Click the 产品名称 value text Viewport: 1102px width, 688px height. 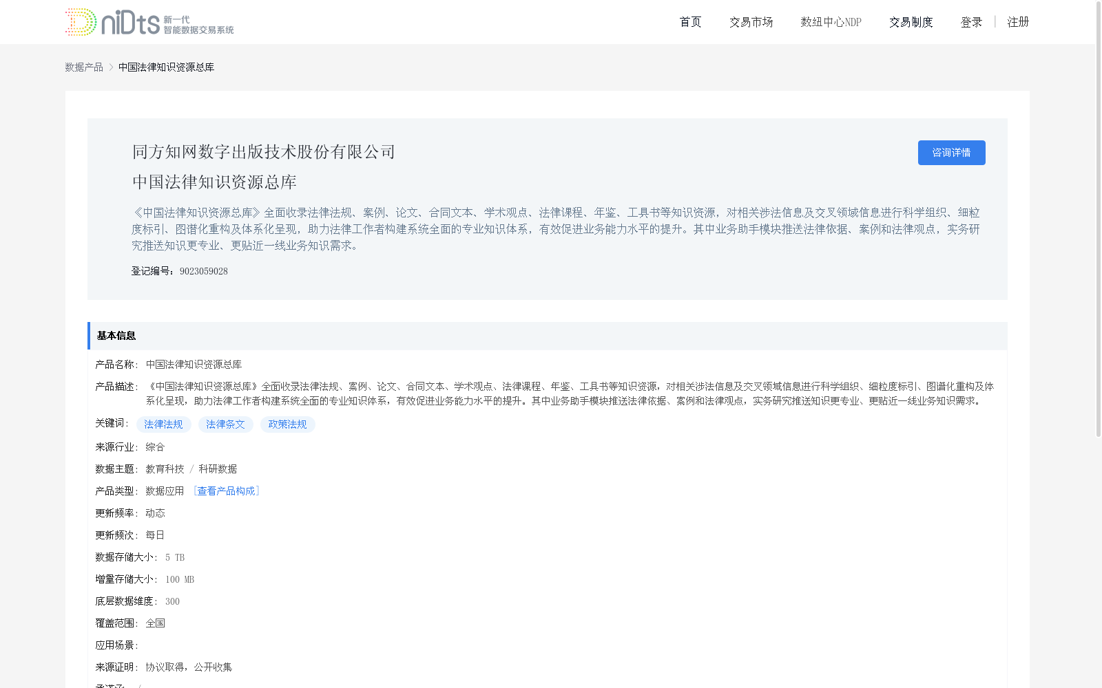point(194,364)
